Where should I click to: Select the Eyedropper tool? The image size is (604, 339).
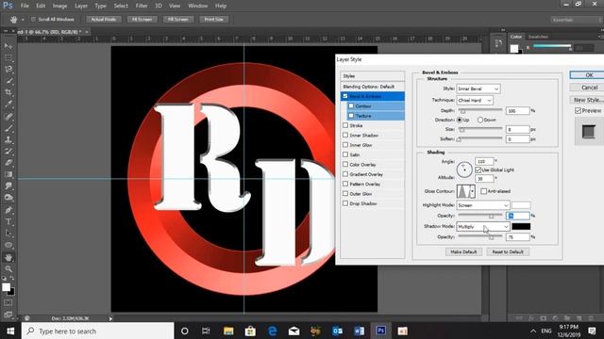(x=8, y=105)
